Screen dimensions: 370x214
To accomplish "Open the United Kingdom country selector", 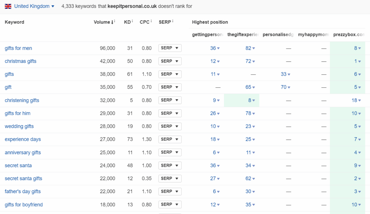I will pyautogui.click(x=34, y=6).
